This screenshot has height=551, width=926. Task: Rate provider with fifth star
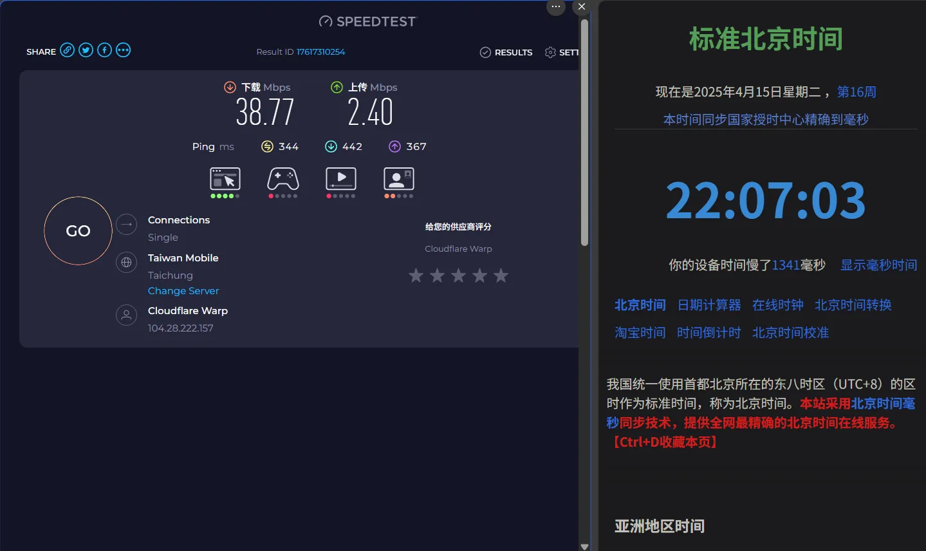coord(501,276)
